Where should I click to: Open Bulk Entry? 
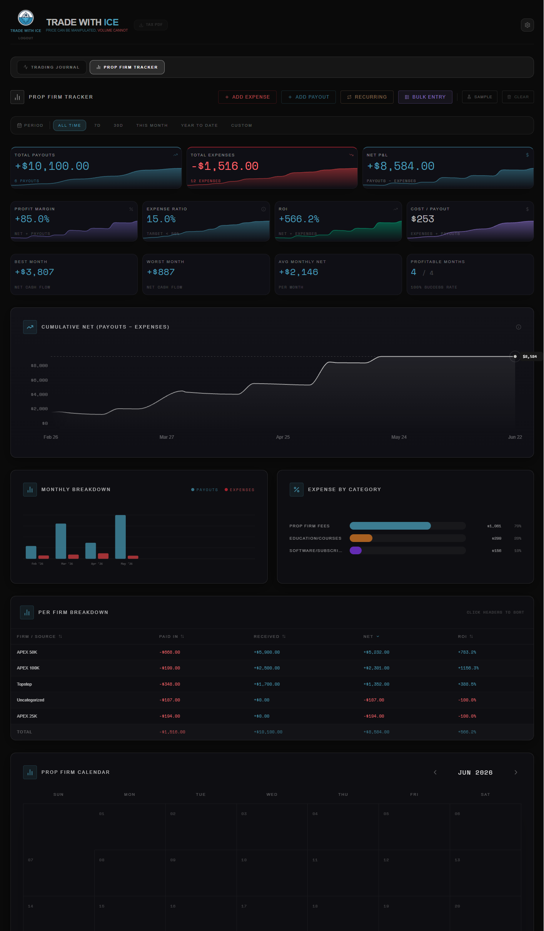tap(425, 97)
